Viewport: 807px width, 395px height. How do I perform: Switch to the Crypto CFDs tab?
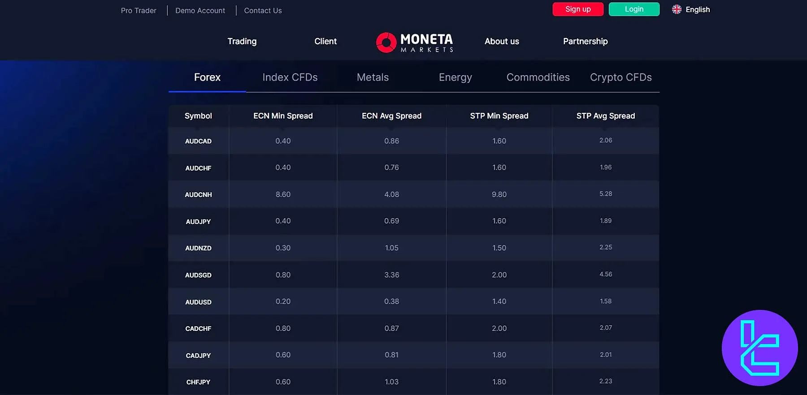pos(620,77)
